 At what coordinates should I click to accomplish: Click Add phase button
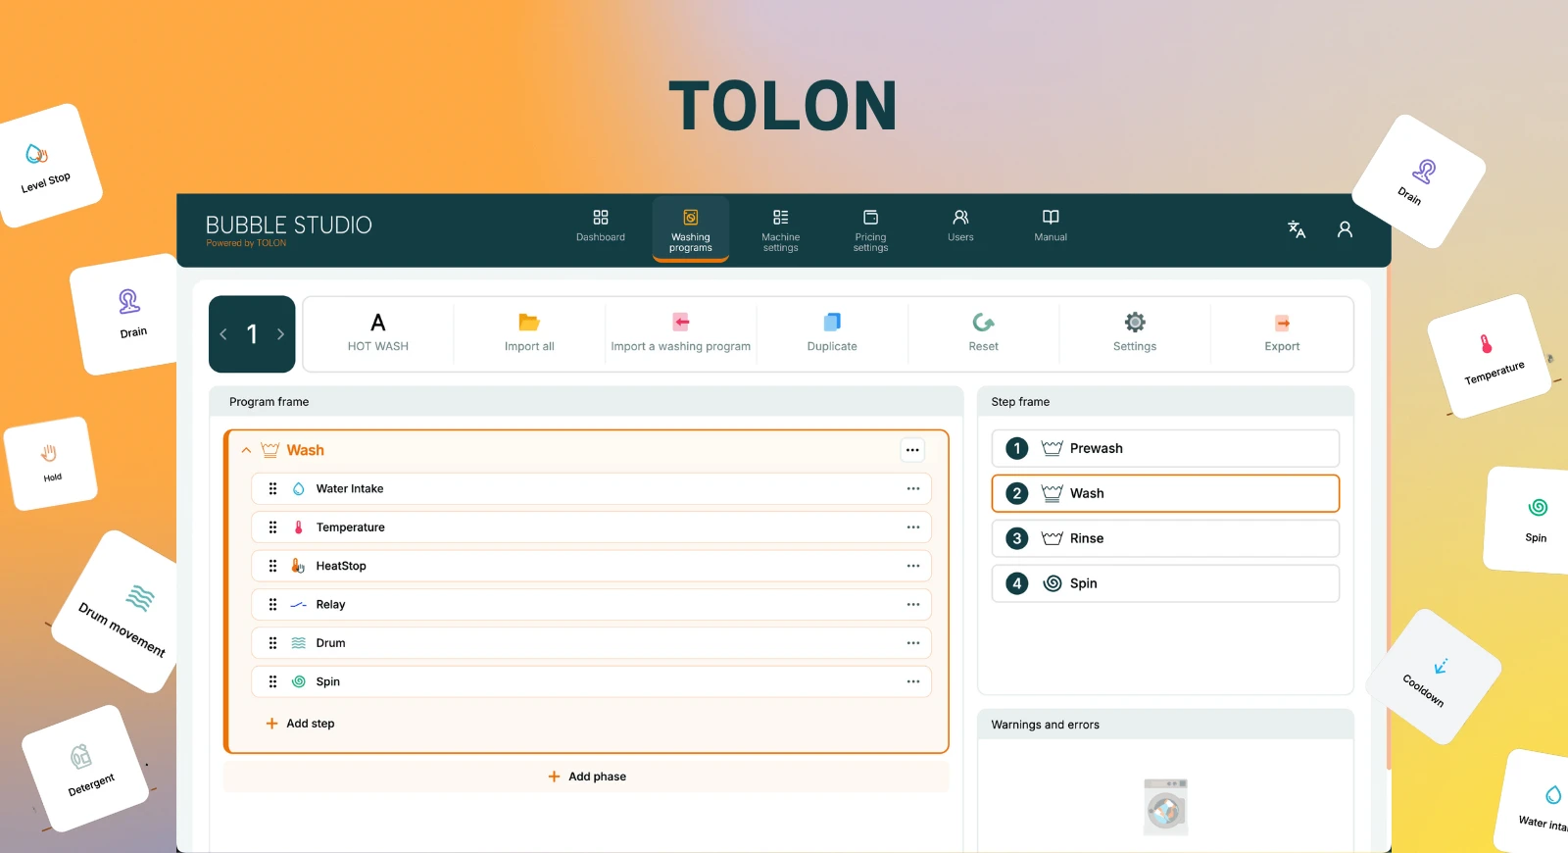[x=586, y=777]
